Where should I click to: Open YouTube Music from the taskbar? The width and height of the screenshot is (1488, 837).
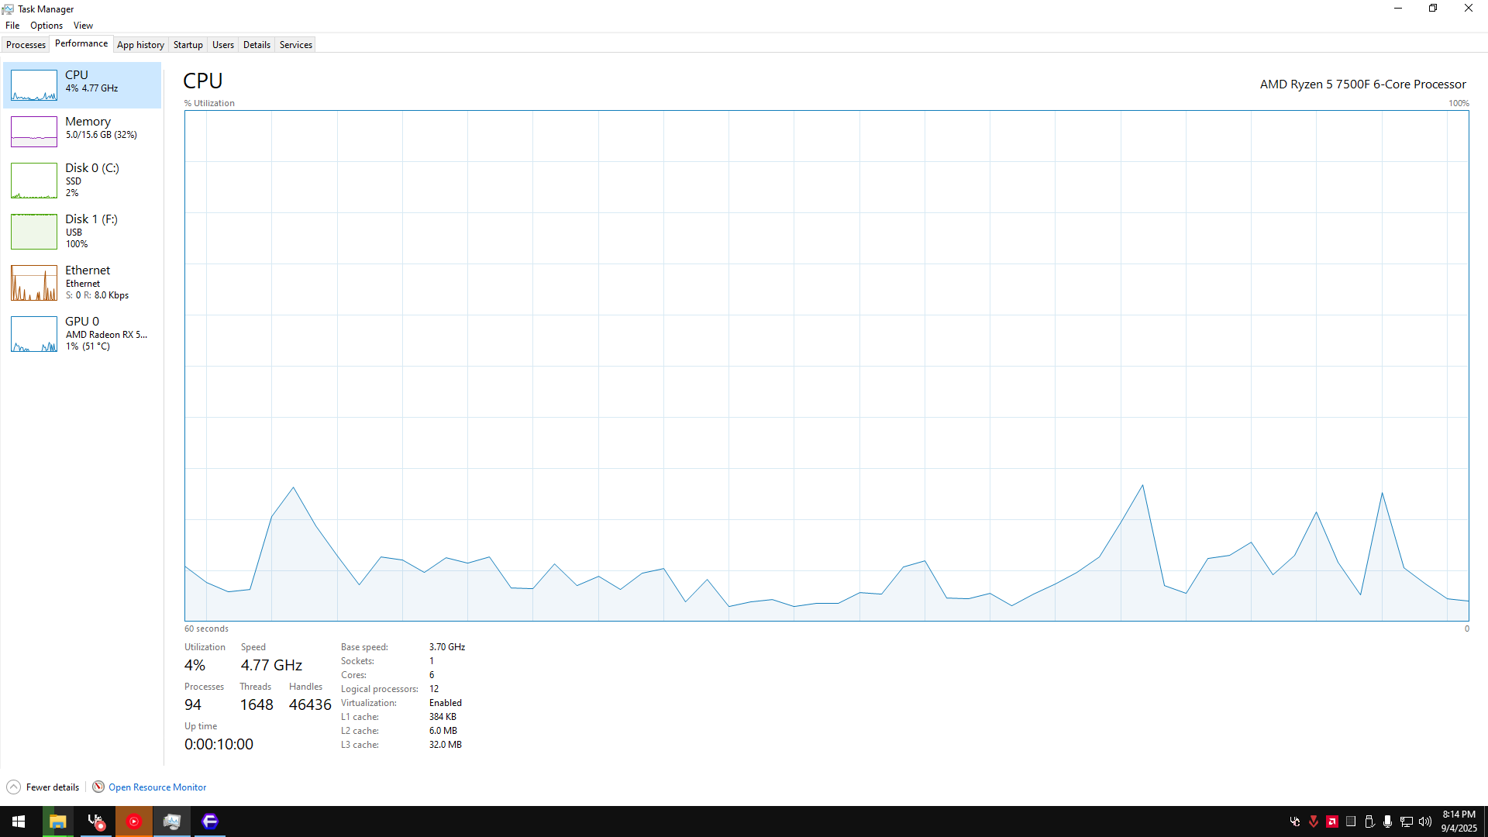click(134, 821)
